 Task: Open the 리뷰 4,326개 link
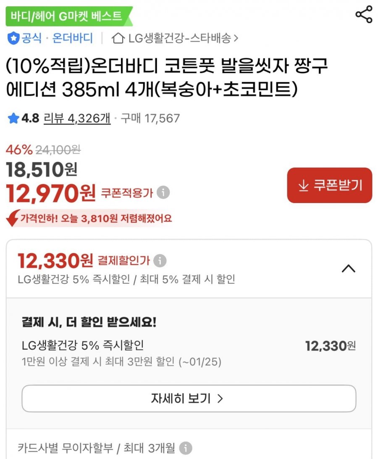[x=77, y=119]
